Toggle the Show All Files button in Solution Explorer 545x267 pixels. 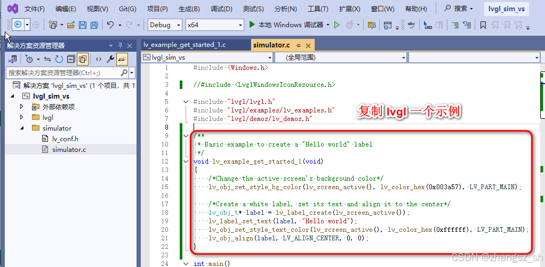[x=83, y=59]
